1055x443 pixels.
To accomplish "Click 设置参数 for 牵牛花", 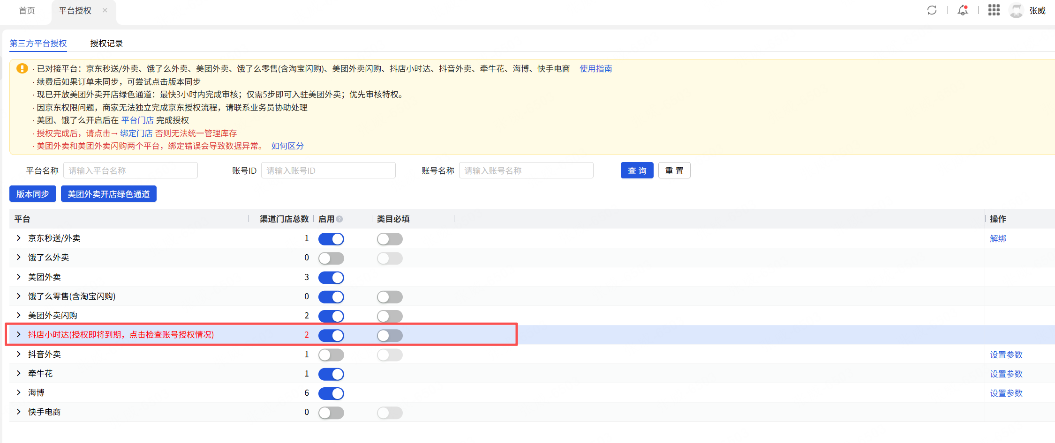I will tap(1006, 374).
